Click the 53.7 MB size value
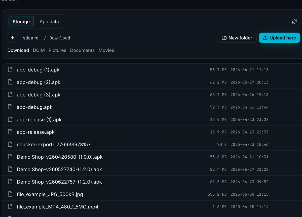302x217 pixels. point(218,70)
